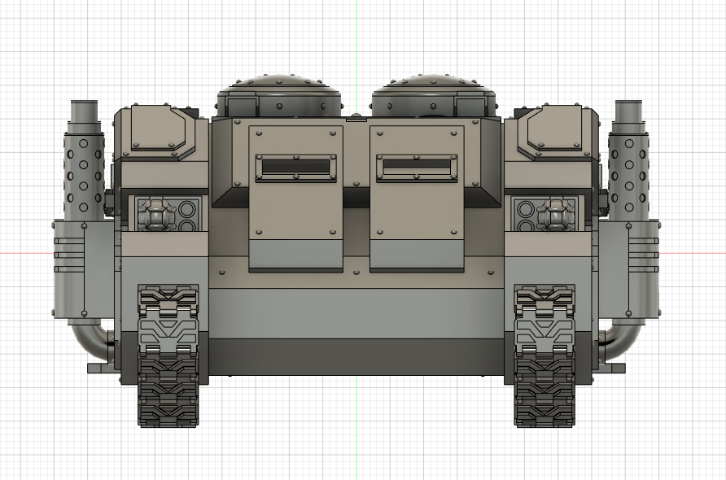The image size is (726, 480).
Task: Click the right tank track tread
Action: [x=545, y=356]
